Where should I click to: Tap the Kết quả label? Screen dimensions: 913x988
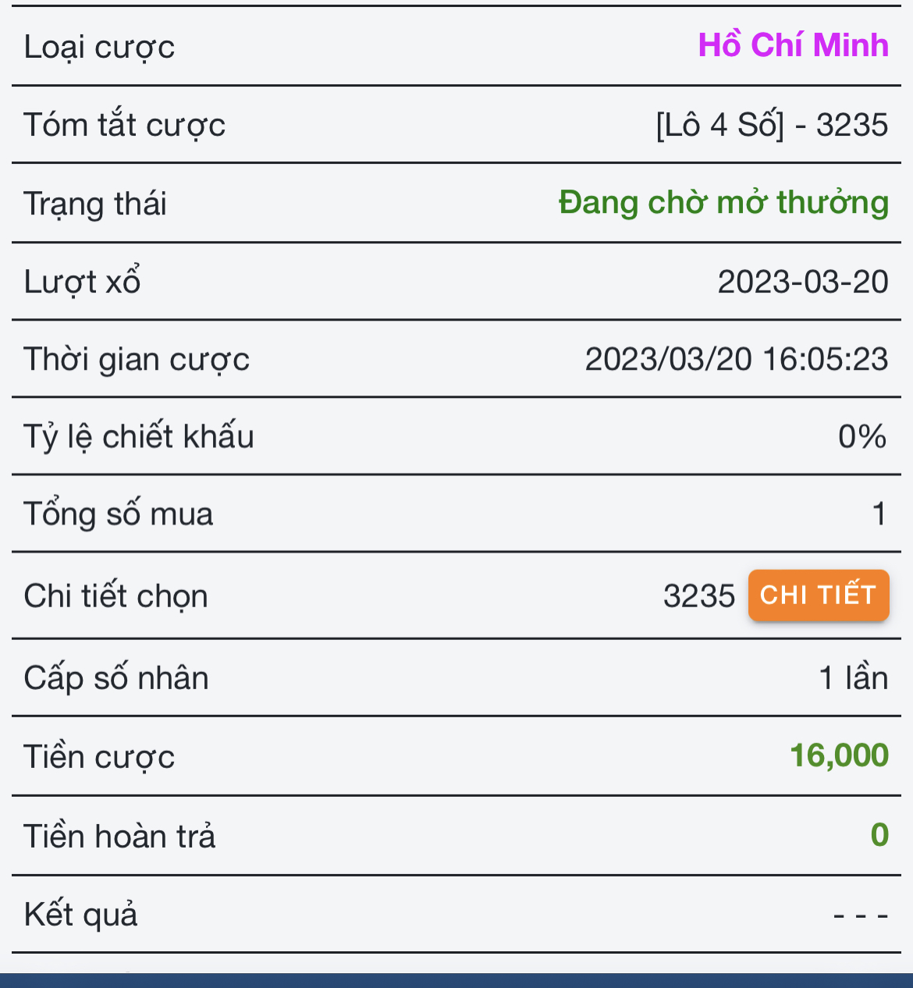[80, 915]
